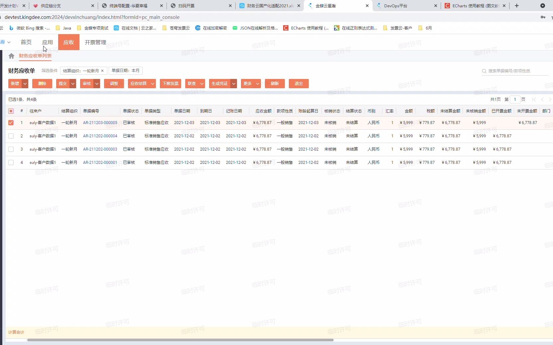Open the ECharts 使用教程 bookmark
This screenshot has width=553, height=345.
click(x=306, y=28)
